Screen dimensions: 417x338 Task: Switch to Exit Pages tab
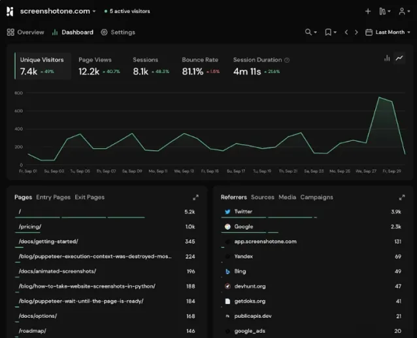tap(90, 197)
